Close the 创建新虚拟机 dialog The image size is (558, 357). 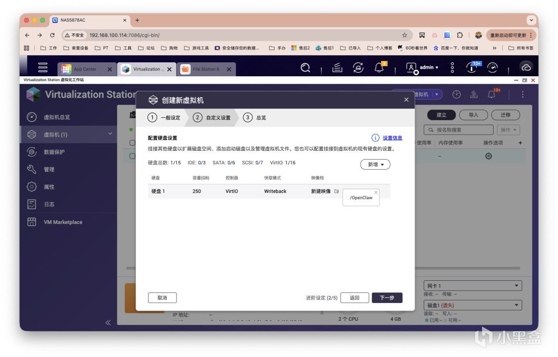point(406,100)
